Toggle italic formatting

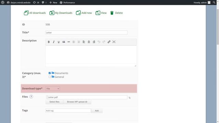[54, 42]
